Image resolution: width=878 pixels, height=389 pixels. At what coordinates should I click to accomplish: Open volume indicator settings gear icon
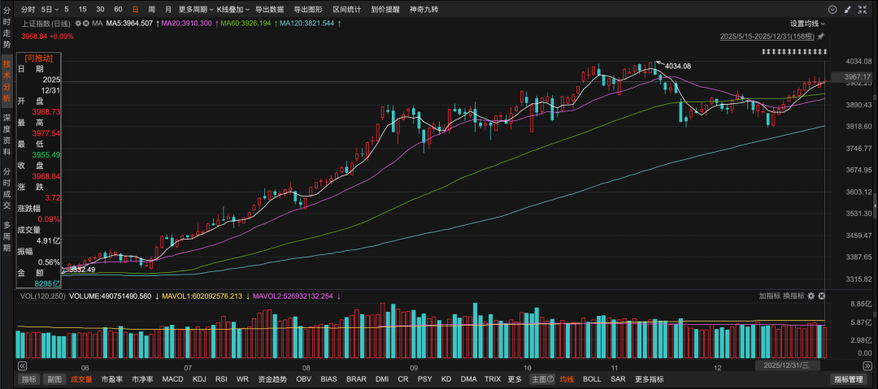coord(811,296)
